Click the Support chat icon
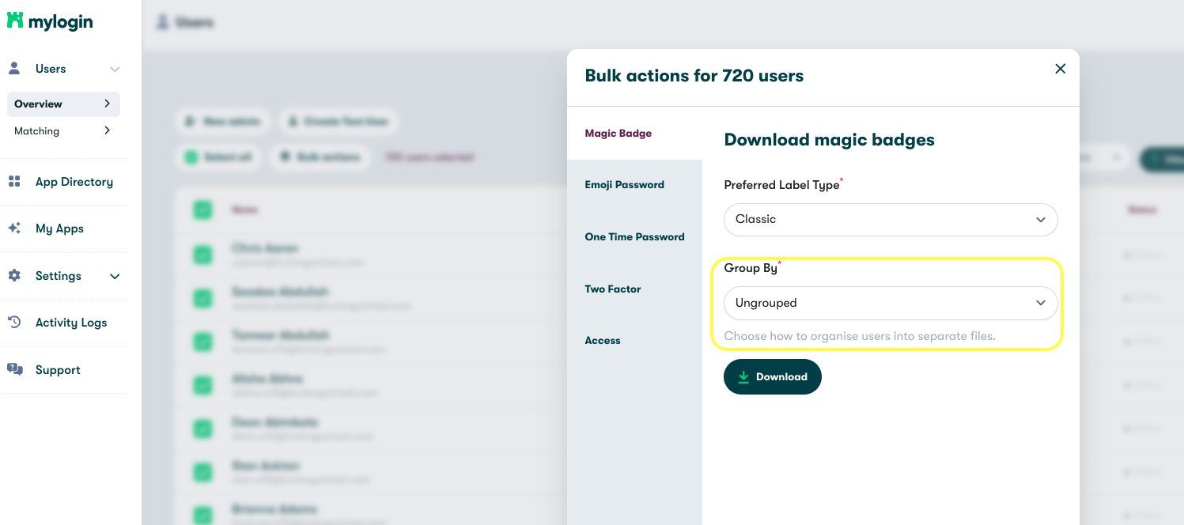The height and width of the screenshot is (525, 1184). coord(14,370)
